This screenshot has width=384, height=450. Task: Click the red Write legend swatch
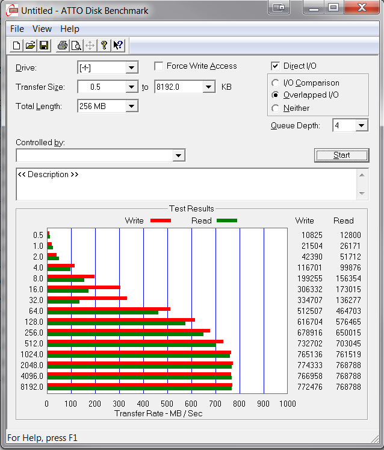coord(159,220)
